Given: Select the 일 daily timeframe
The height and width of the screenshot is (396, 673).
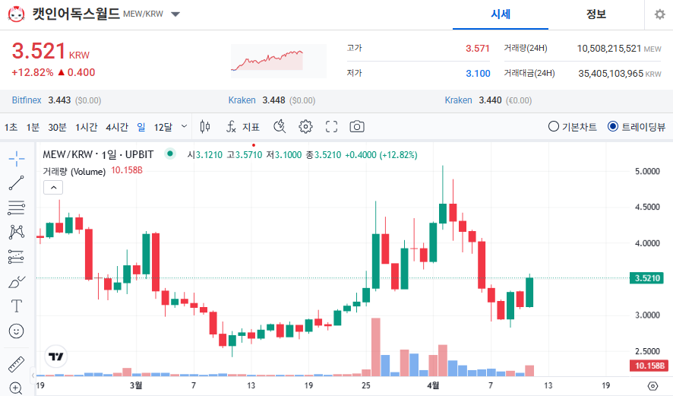Looking at the screenshot, I should click(141, 127).
